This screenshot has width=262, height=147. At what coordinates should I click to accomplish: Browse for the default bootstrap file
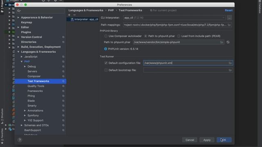(x=230, y=70)
